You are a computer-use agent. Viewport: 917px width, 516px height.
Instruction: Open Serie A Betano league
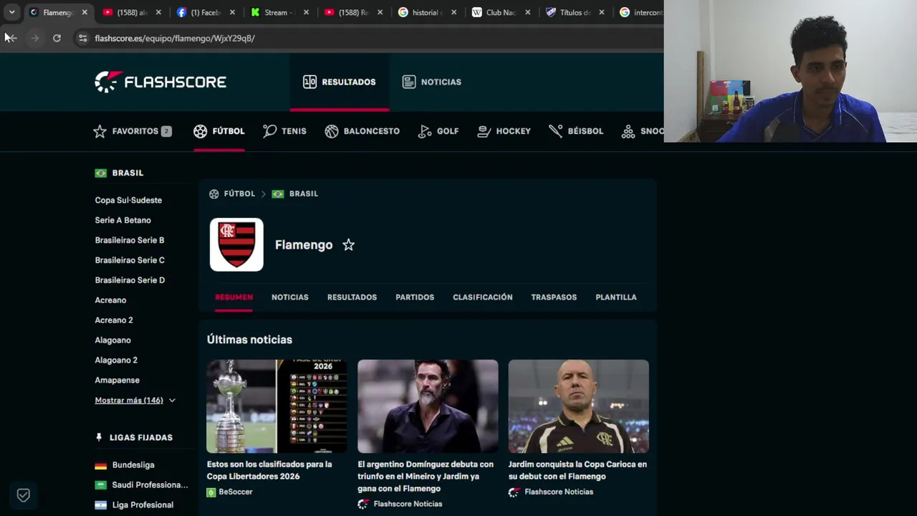pyautogui.click(x=123, y=220)
